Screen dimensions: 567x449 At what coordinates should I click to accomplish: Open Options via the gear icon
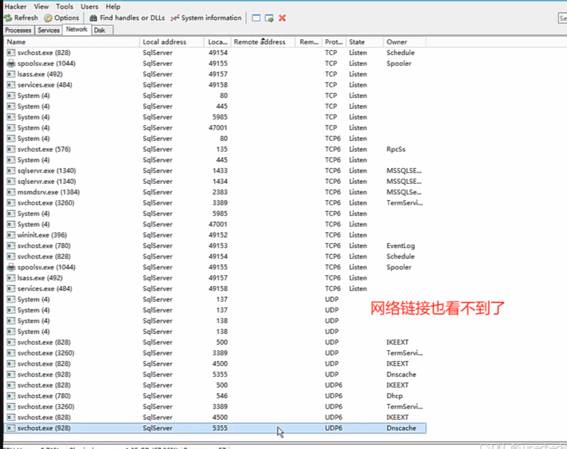click(48, 18)
